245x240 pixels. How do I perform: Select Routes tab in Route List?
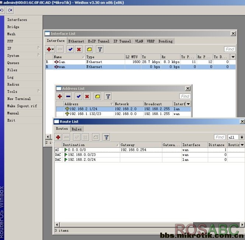[x=62, y=129]
